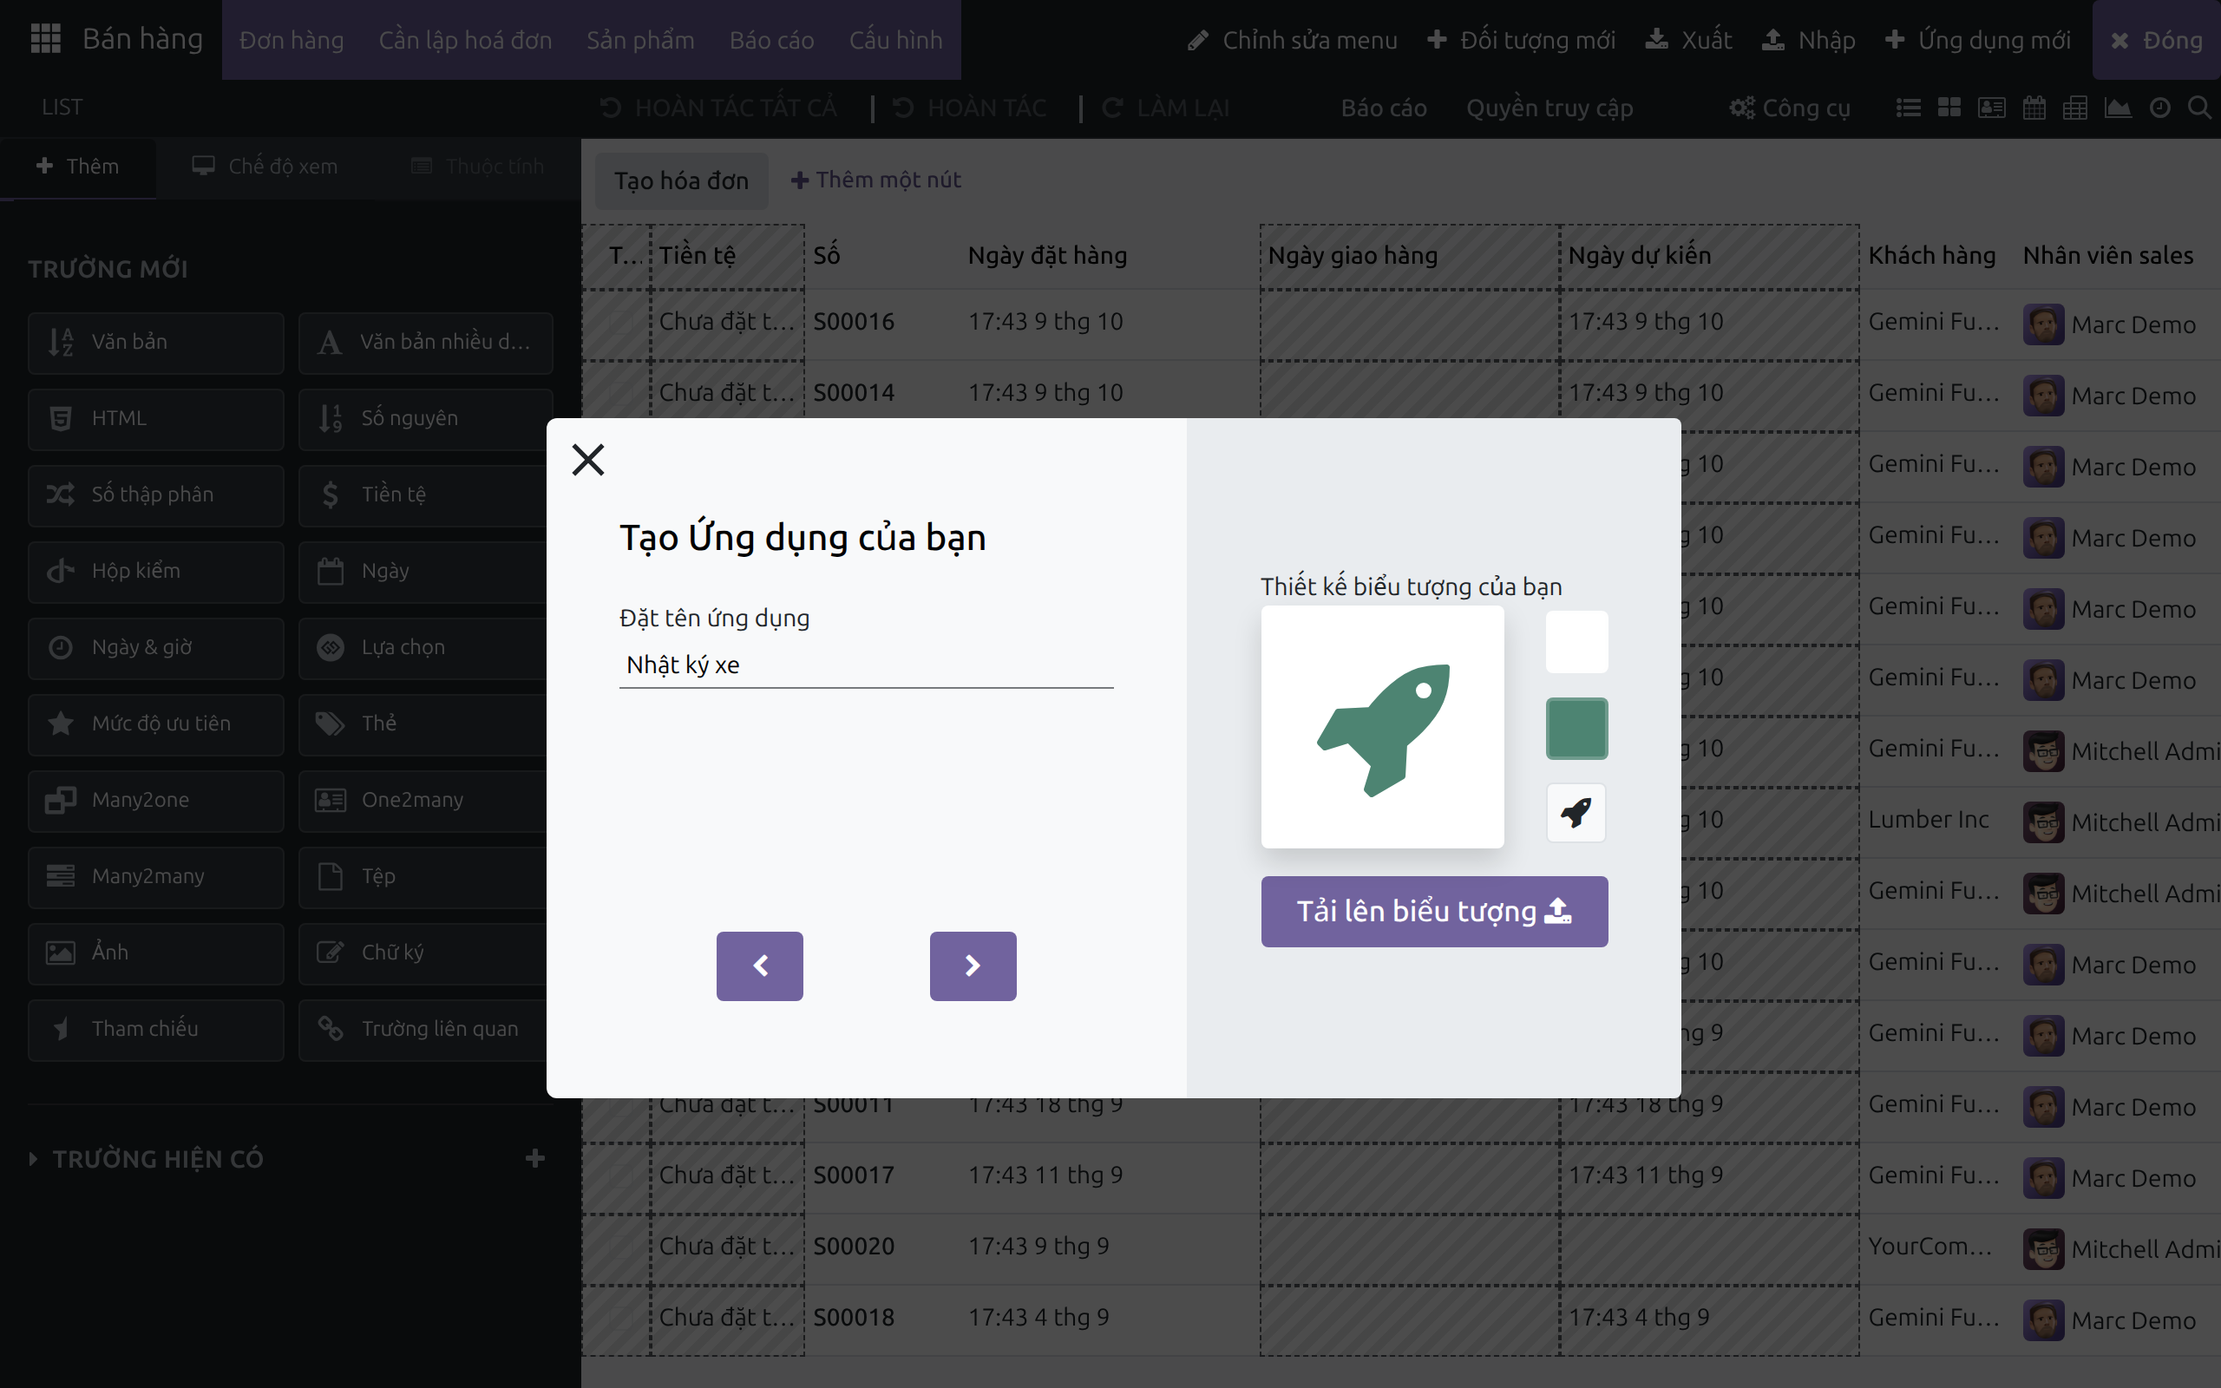Open the Graph view icon
The width and height of the screenshot is (2221, 1388).
(x=2117, y=108)
